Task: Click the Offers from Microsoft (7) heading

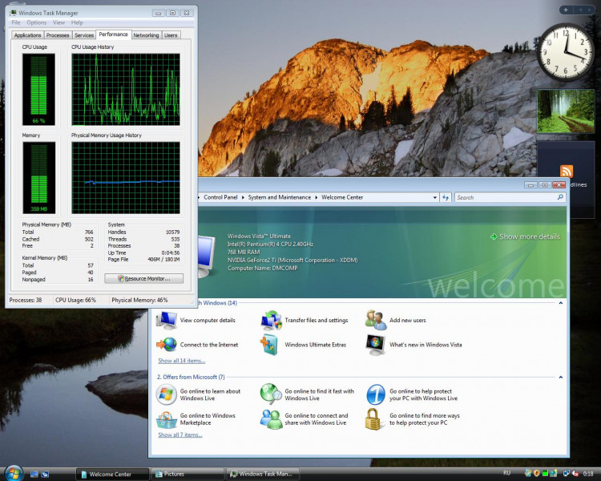Action: [x=191, y=377]
